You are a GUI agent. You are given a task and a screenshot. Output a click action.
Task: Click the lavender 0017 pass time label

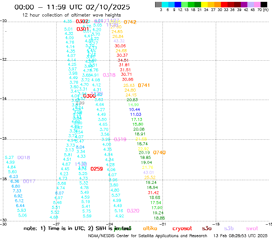coord(29,181)
